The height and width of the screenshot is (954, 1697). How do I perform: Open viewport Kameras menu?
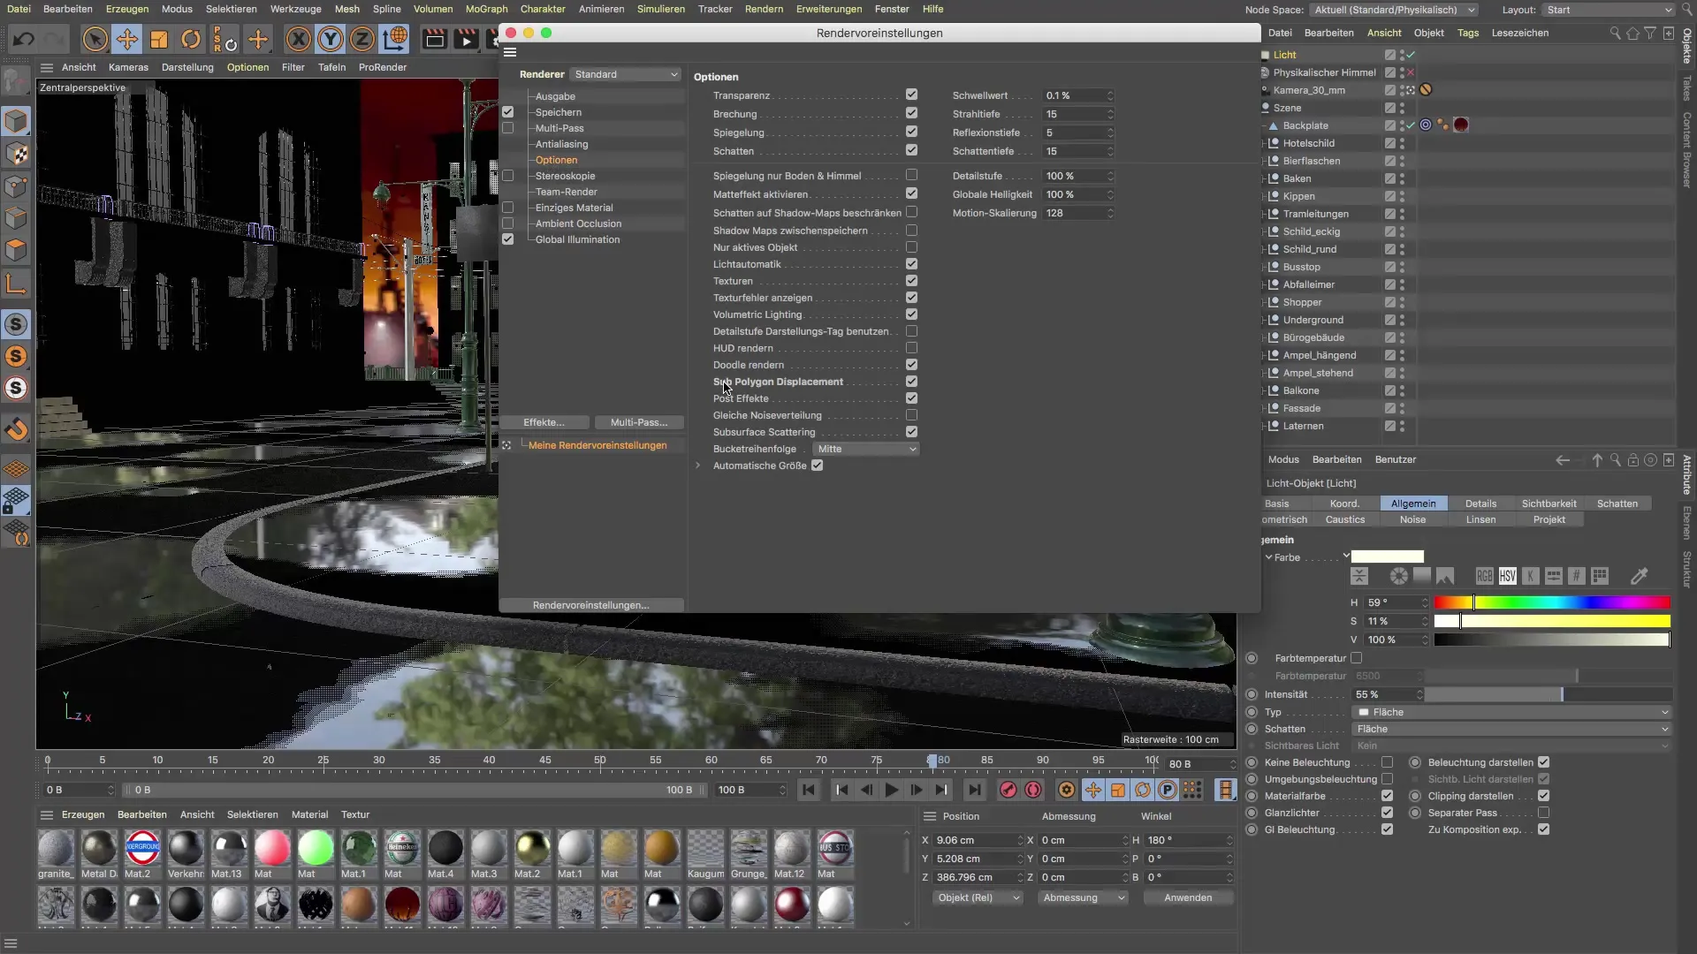(x=128, y=67)
